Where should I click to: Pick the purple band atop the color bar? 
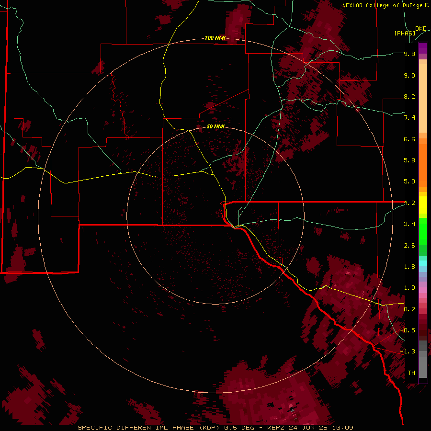(423, 48)
